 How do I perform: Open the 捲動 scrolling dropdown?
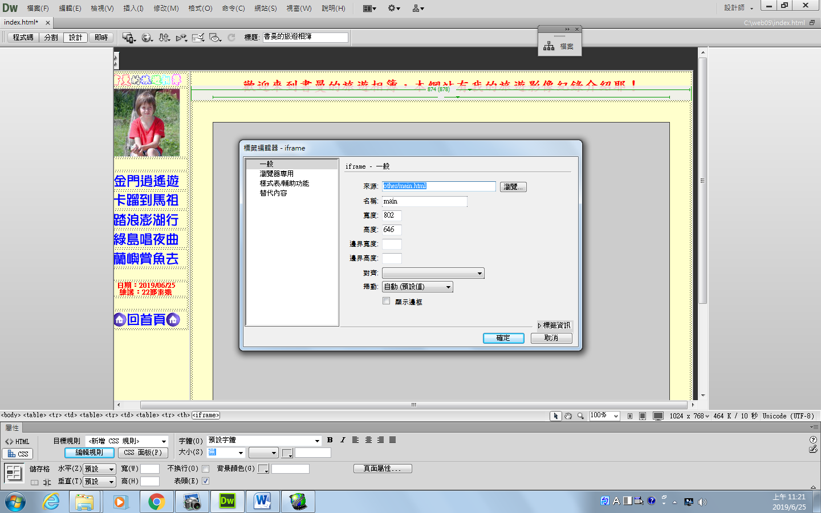point(417,287)
